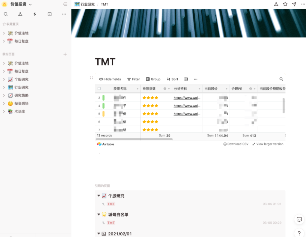Open the graph view icon in top bar
Screen dimensions: 306x237
coord(276,4)
